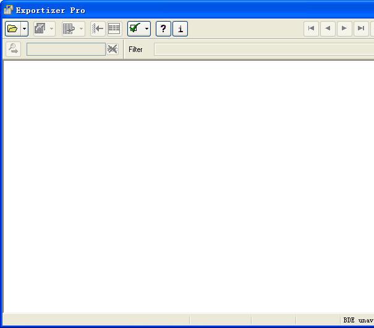Open Help with the question mark
374x328 pixels.
(163, 28)
